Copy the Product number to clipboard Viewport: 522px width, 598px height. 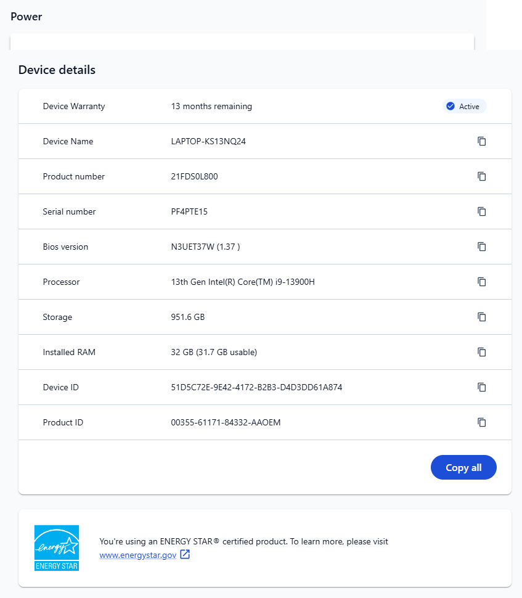(482, 176)
